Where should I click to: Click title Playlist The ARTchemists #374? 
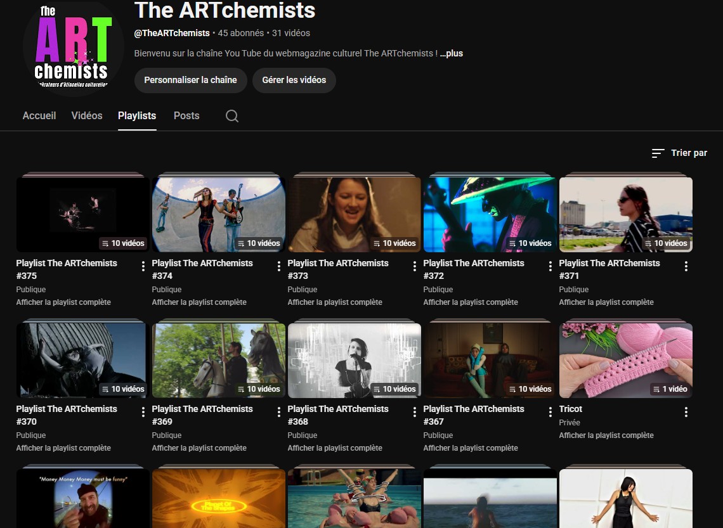coord(202,269)
